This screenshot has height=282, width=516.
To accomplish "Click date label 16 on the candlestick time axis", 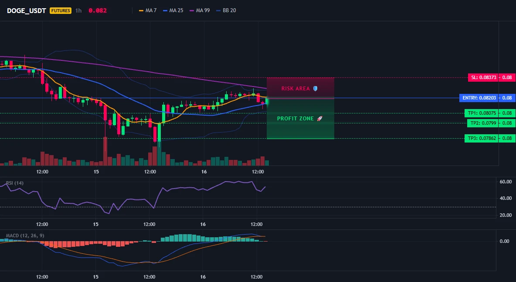I will [x=204, y=172].
